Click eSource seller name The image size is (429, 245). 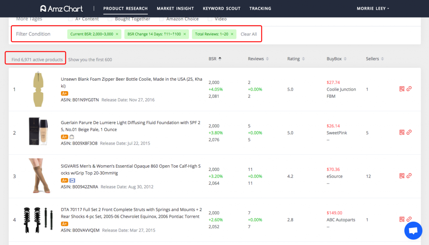[334, 176]
